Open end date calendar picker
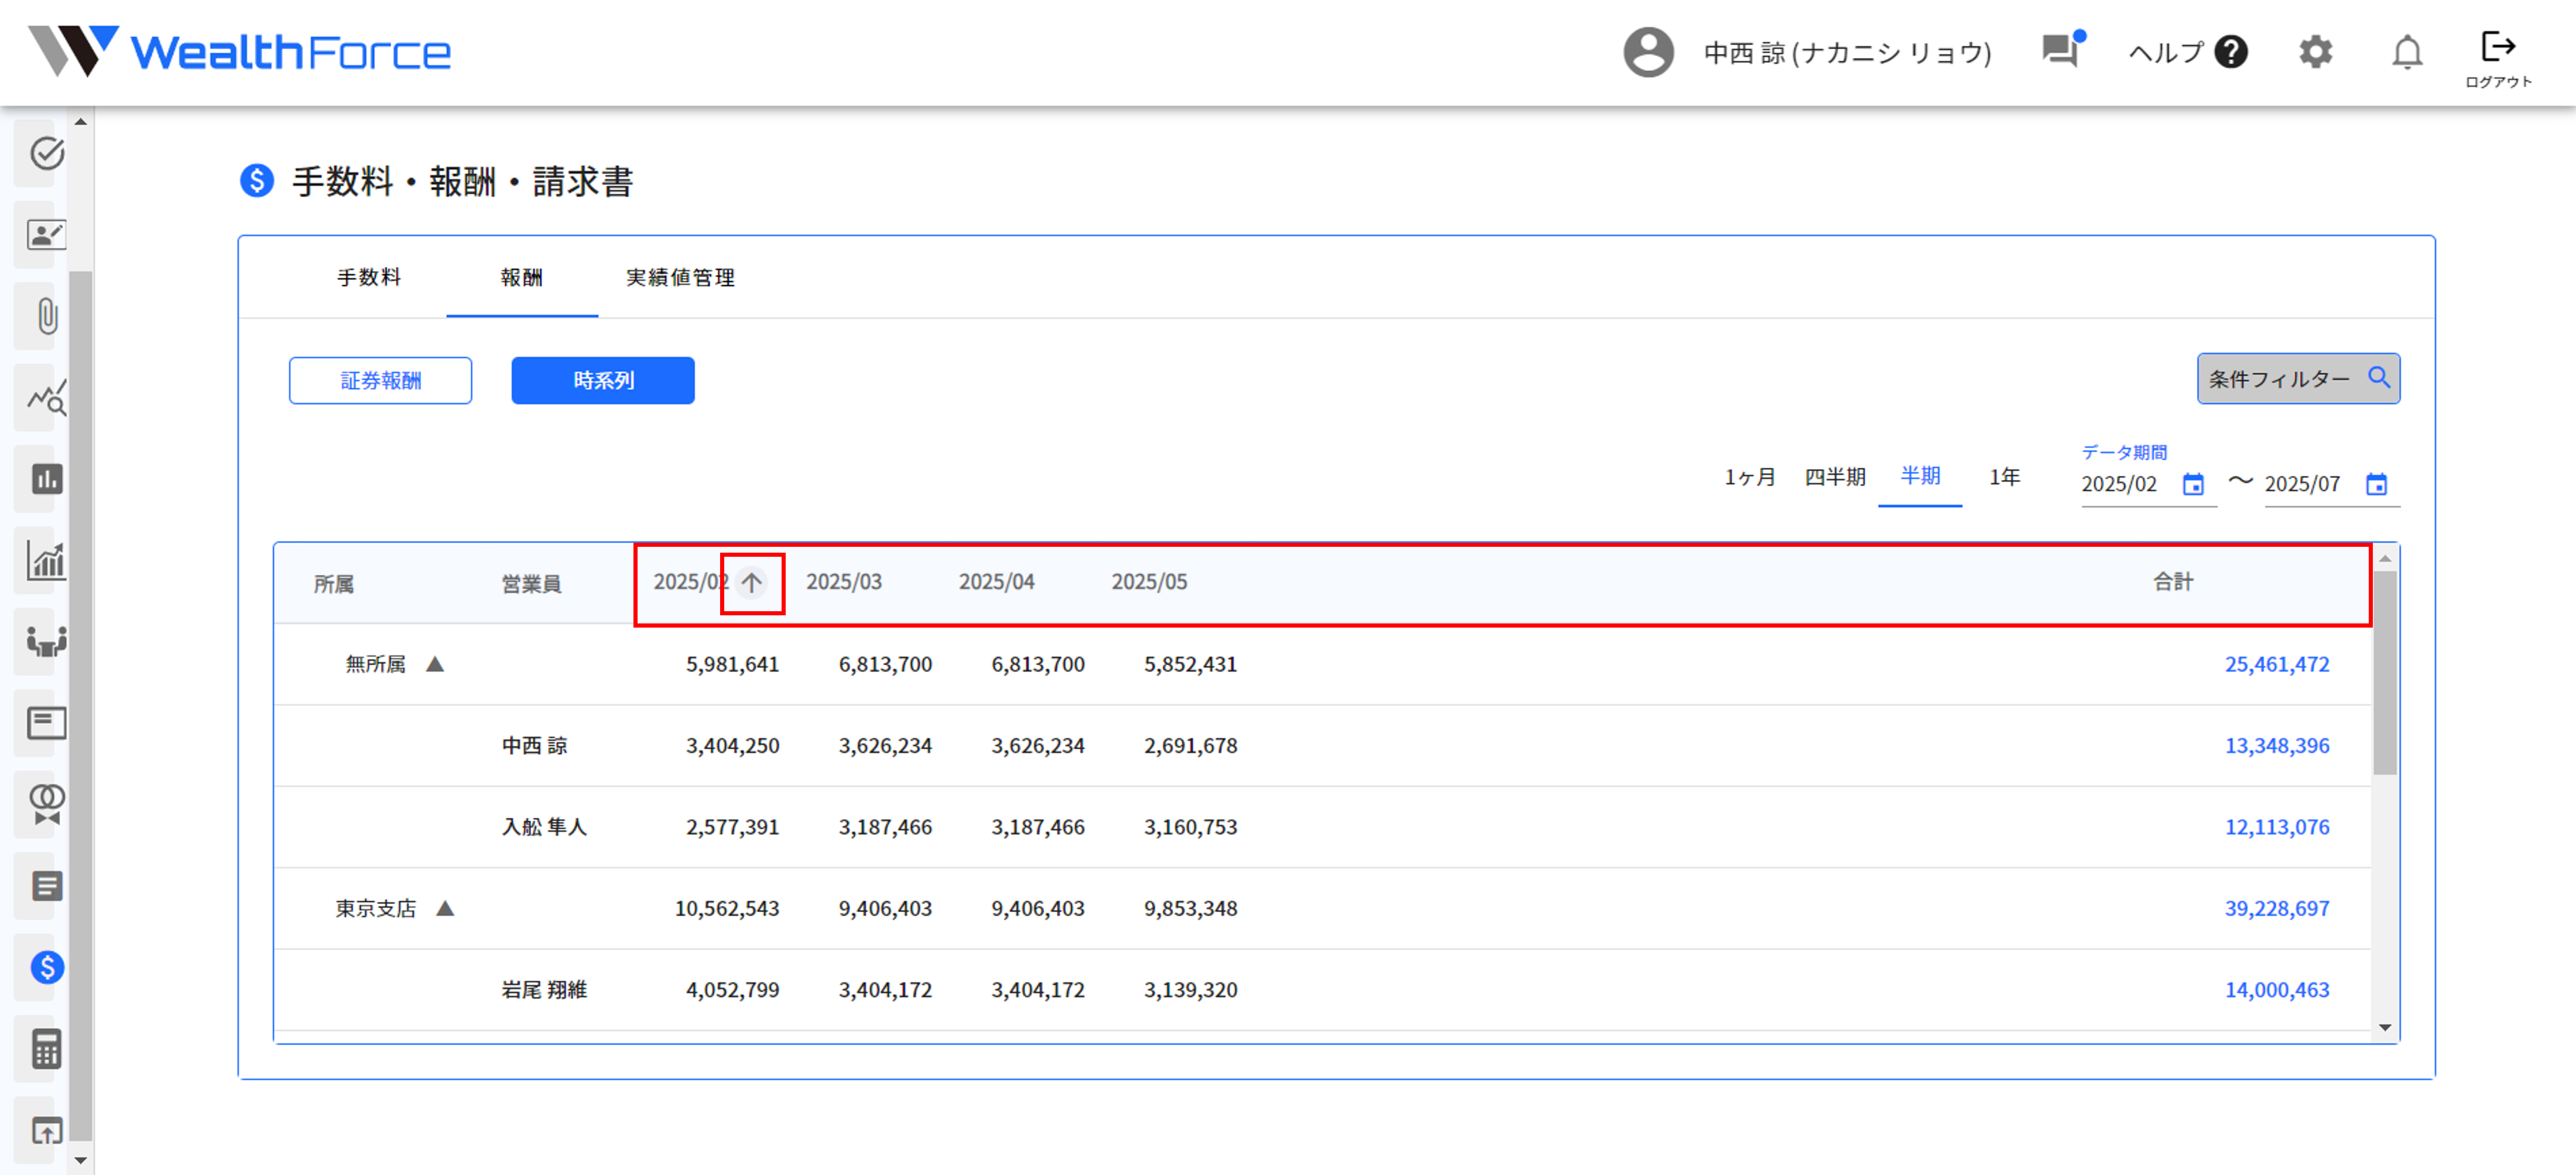 [2377, 485]
